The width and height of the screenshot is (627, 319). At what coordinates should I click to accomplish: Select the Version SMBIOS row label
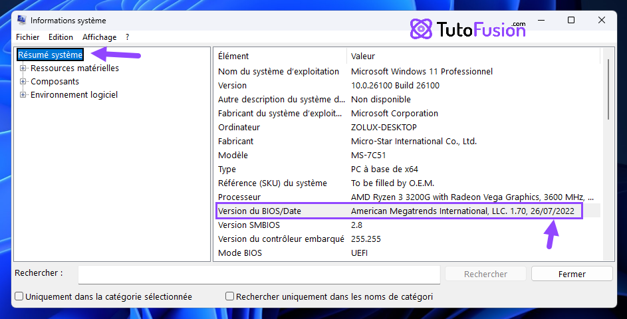(x=249, y=225)
